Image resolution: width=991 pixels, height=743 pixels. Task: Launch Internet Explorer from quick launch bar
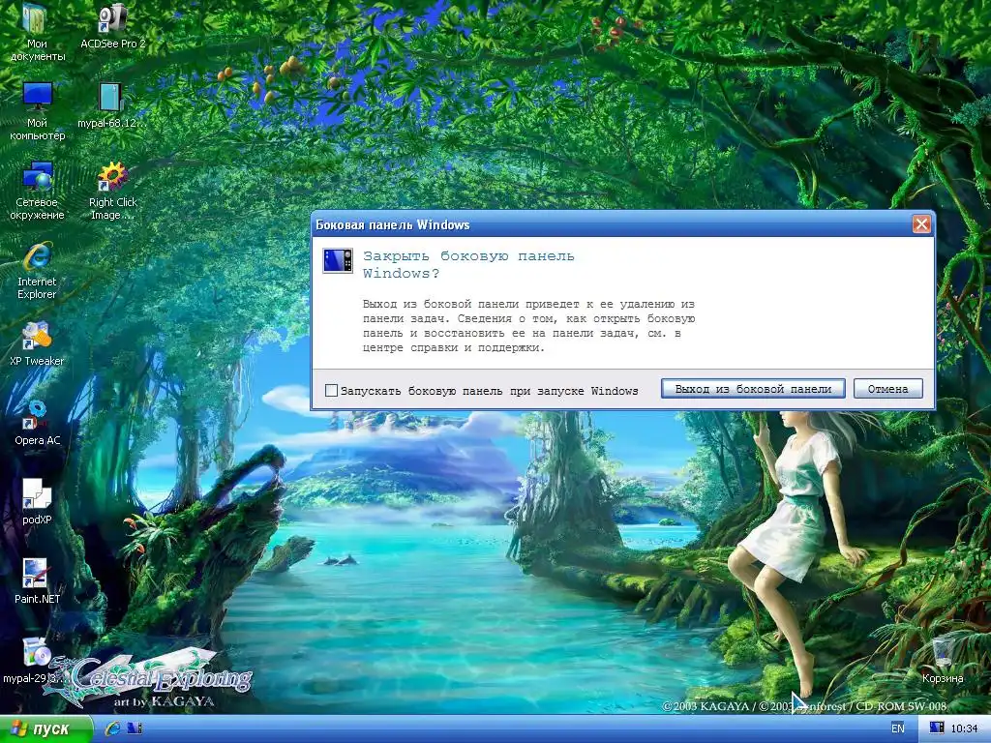pyautogui.click(x=112, y=728)
